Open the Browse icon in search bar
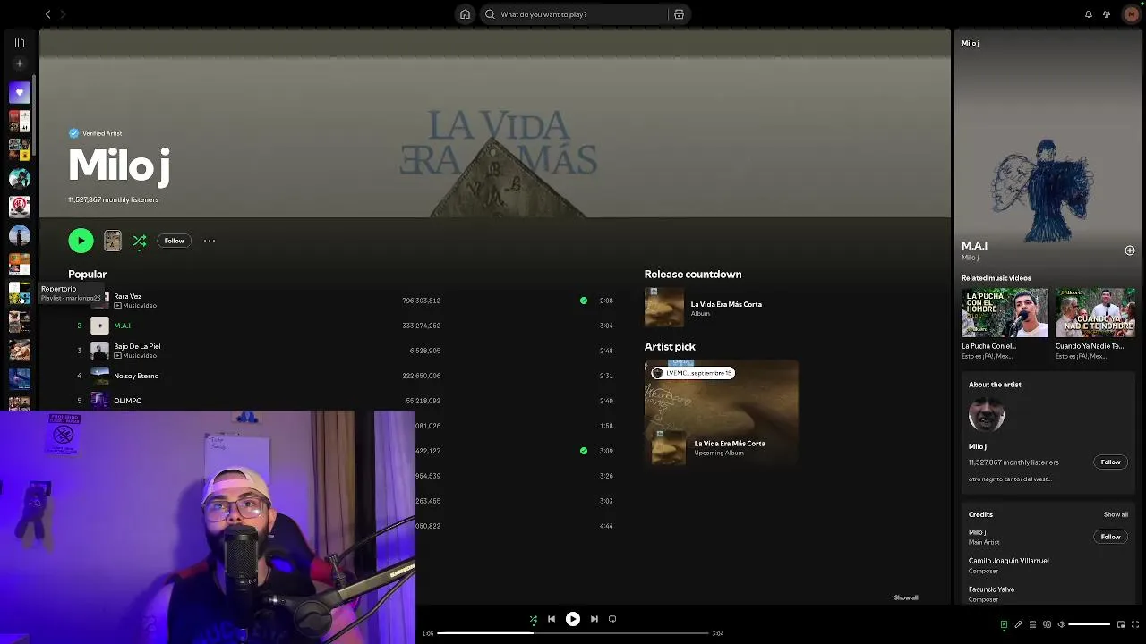The width and height of the screenshot is (1146, 644). pyautogui.click(x=679, y=14)
